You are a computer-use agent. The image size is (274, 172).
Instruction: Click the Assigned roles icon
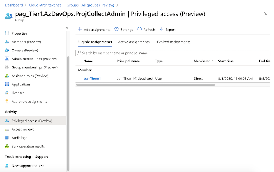point(7,76)
